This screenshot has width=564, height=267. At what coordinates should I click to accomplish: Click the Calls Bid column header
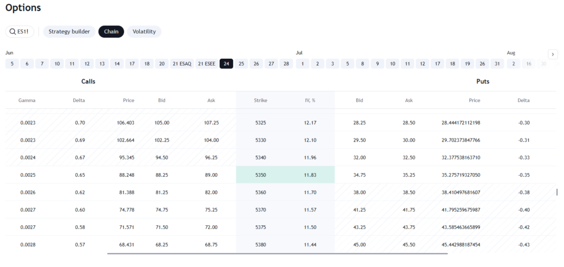pyautogui.click(x=162, y=101)
